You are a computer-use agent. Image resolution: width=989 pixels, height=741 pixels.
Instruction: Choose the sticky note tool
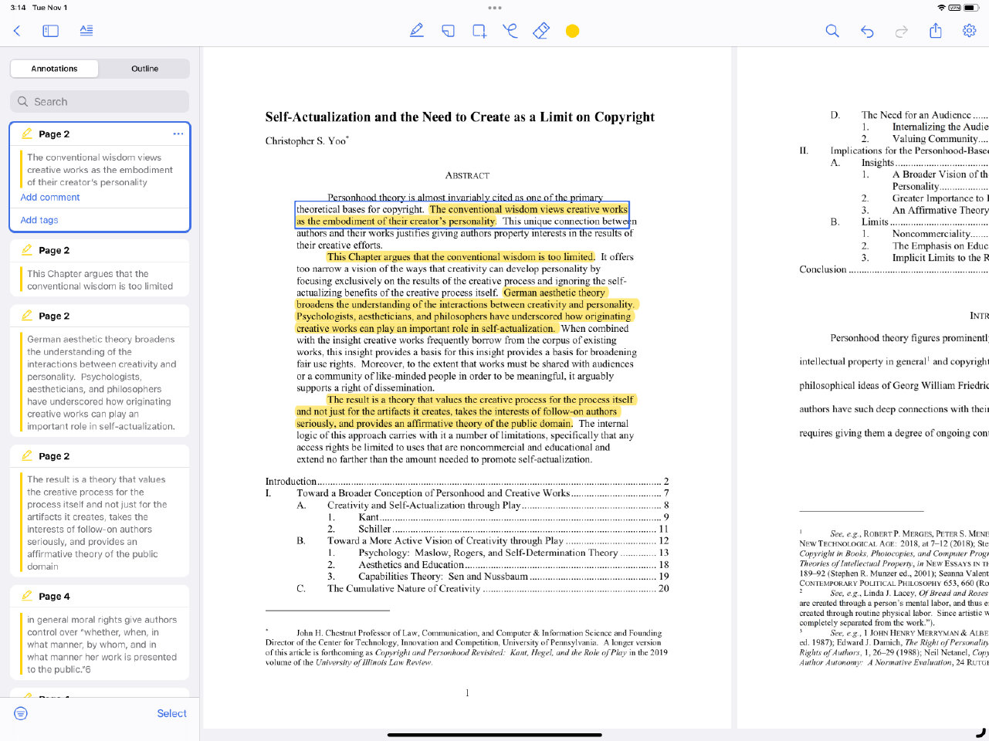pos(448,31)
